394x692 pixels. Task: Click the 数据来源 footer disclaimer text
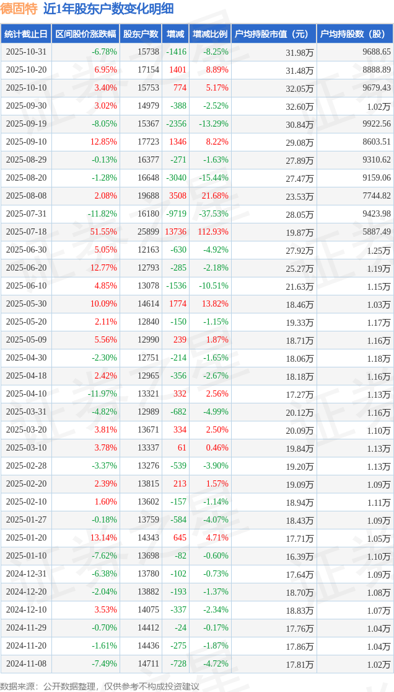tap(100, 686)
